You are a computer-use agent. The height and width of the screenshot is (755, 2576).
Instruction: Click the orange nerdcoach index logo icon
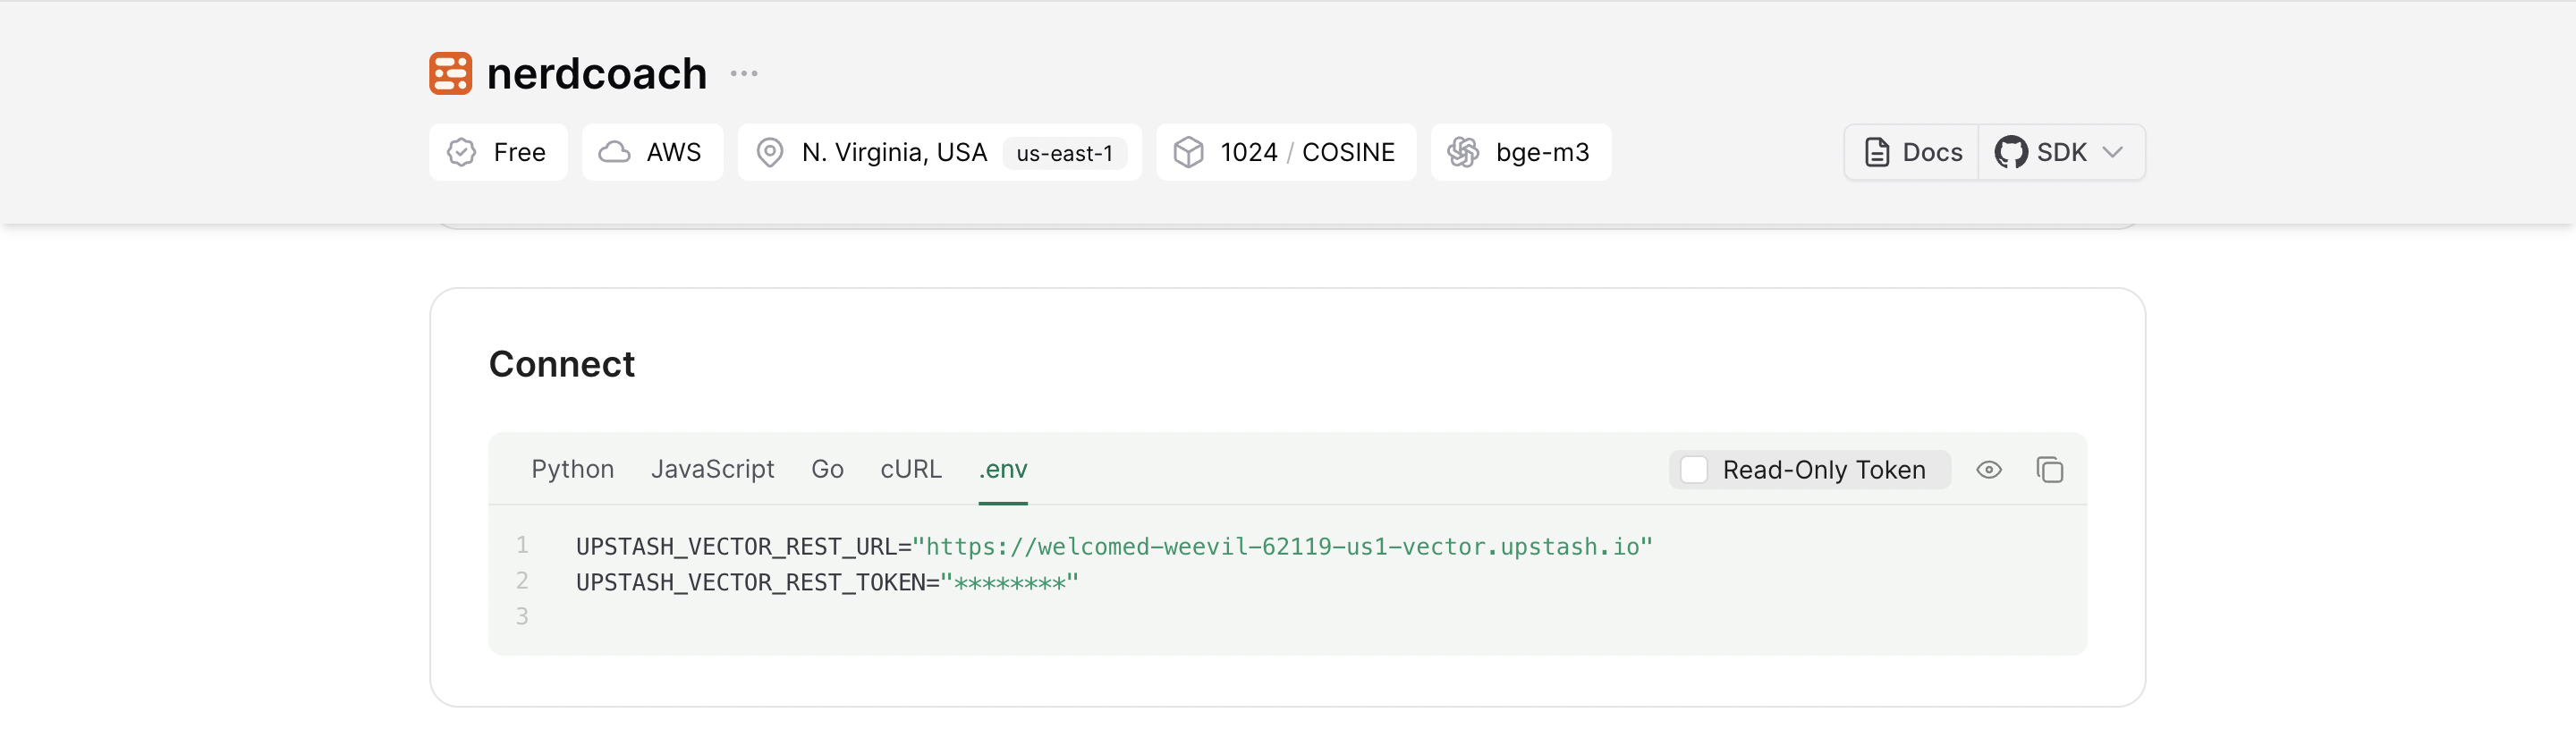click(x=450, y=74)
